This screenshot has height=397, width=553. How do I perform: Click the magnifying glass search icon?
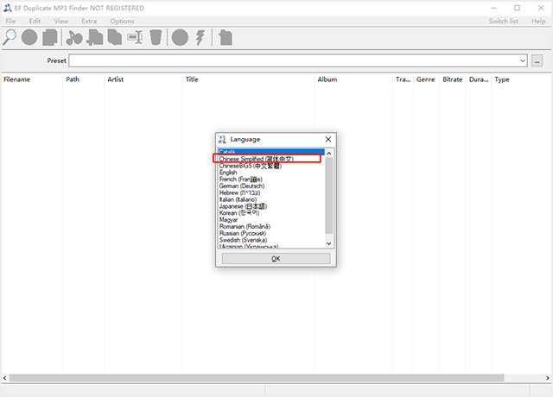click(x=10, y=37)
